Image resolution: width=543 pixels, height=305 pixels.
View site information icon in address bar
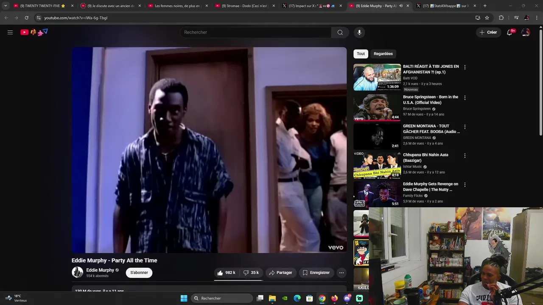coord(39,18)
